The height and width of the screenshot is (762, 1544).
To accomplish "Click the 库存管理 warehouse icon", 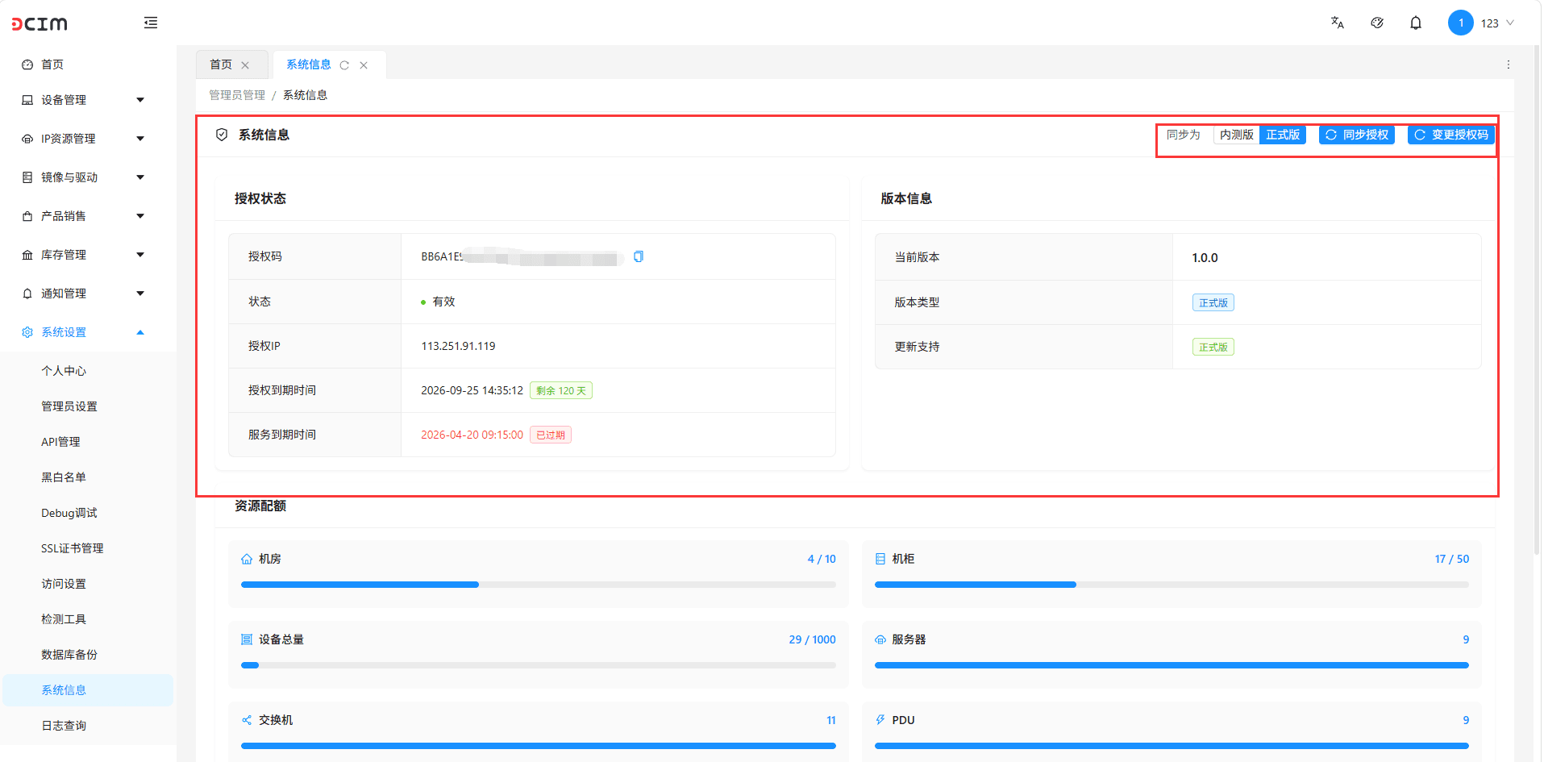I will 27,255.
